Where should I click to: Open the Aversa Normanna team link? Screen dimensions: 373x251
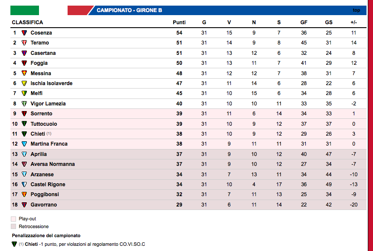coord(52,164)
